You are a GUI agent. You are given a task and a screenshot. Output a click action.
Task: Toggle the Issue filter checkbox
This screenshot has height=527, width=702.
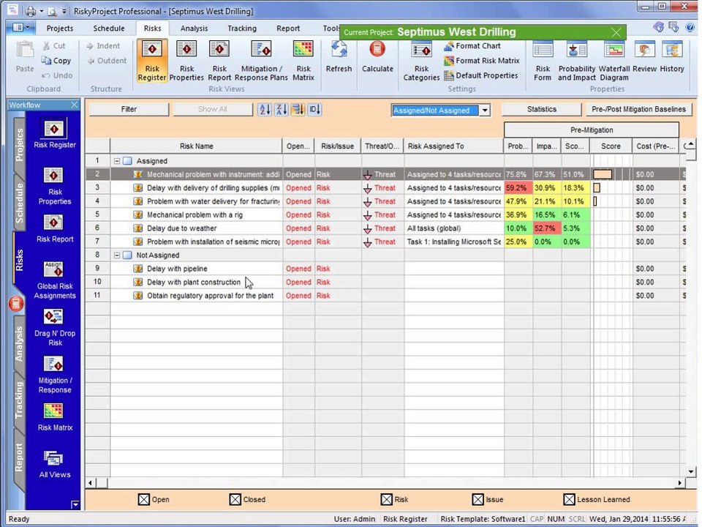tap(478, 499)
